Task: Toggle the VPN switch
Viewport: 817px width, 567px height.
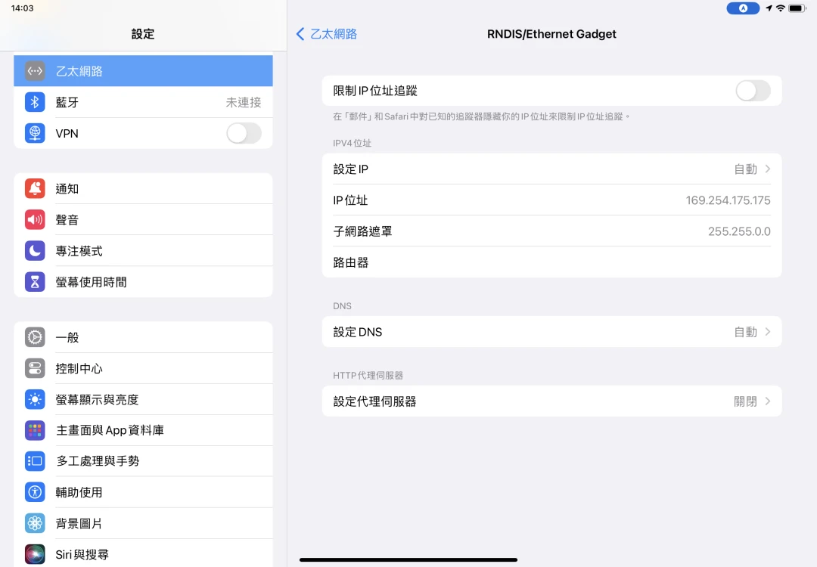Action: pyautogui.click(x=244, y=133)
